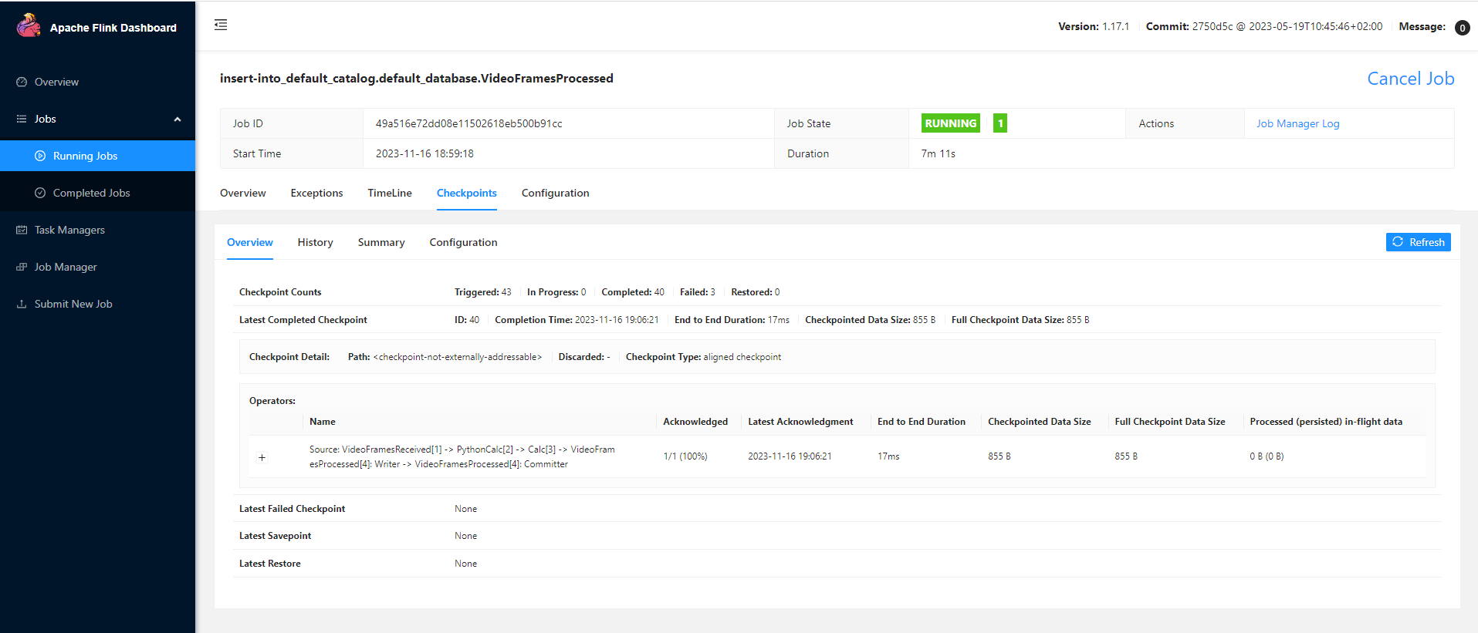Select Running Jobs in the sidebar
1478x633 pixels.
[97, 156]
